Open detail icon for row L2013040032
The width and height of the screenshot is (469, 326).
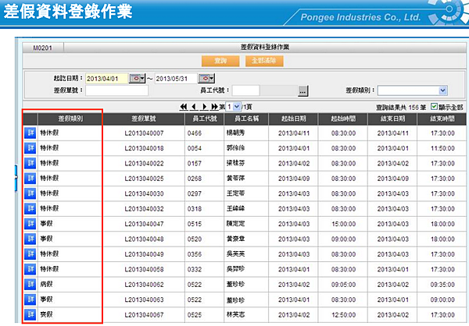pyautogui.click(x=30, y=208)
